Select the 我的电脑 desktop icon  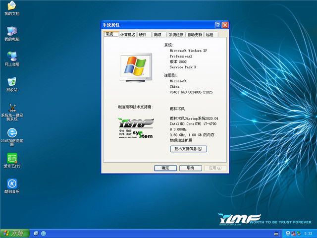(x=12, y=34)
